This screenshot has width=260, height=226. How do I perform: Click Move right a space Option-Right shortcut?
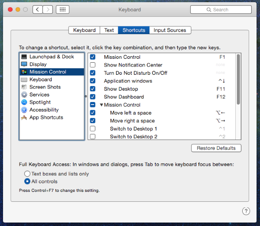pyautogui.click(x=221, y=121)
